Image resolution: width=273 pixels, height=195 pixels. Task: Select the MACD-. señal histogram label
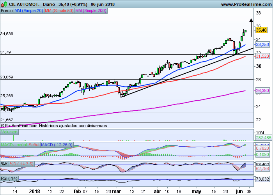point(14,145)
